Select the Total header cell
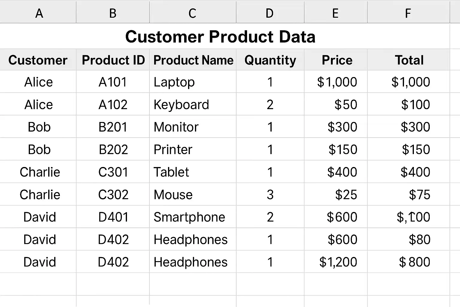This screenshot has height=307, width=460. pos(409,60)
